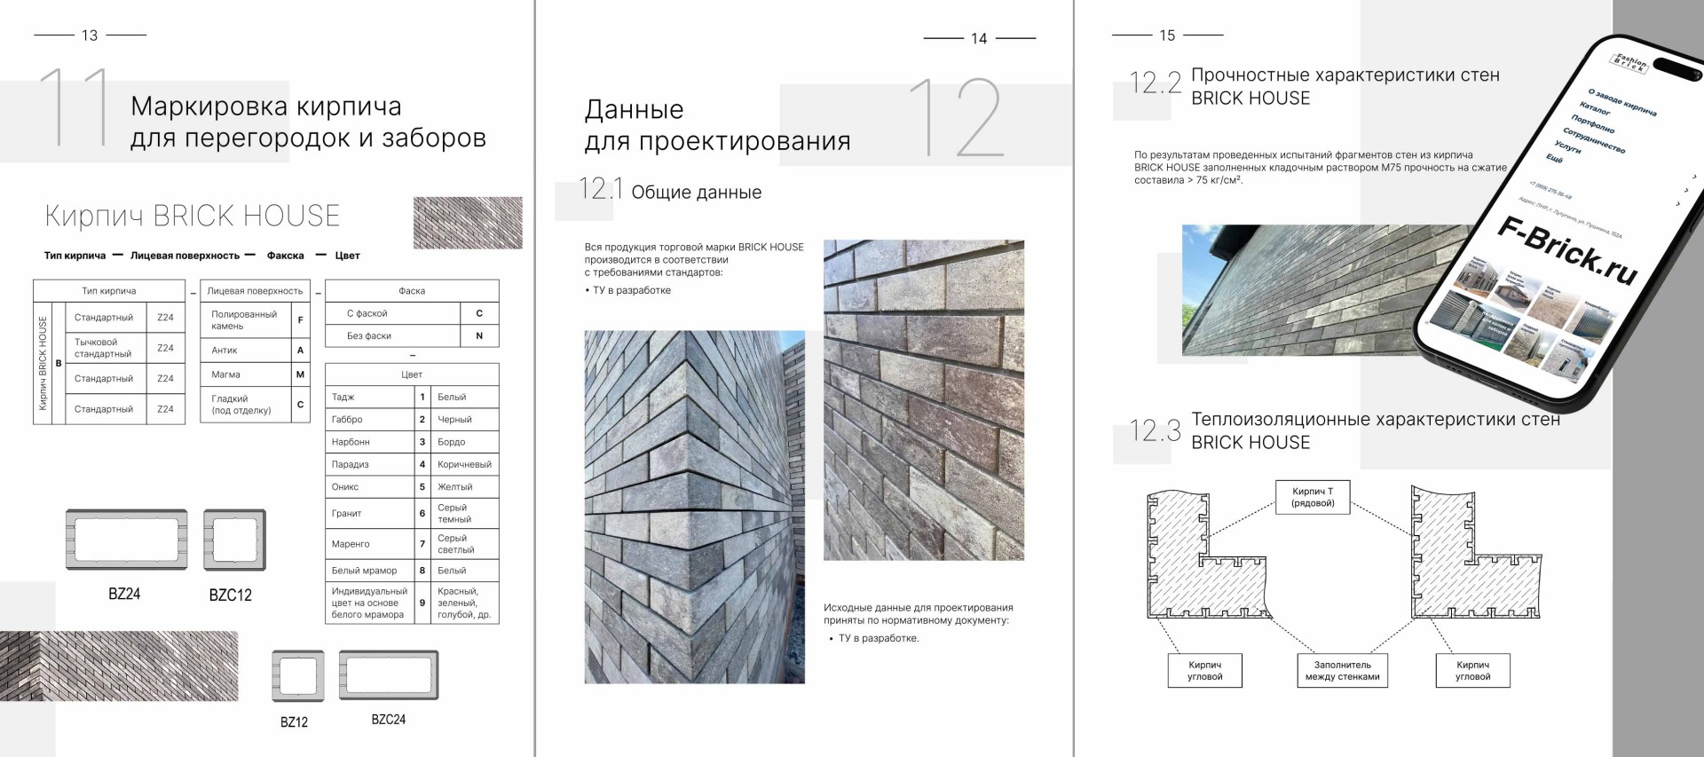The width and height of the screenshot is (1704, 757).
Task: Tap the phone number +7 (959) link
Action: tap(1550, 190)
